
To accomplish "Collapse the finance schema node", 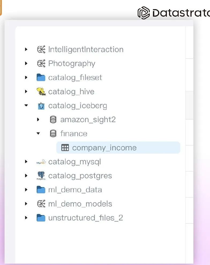I will [38, 133].
